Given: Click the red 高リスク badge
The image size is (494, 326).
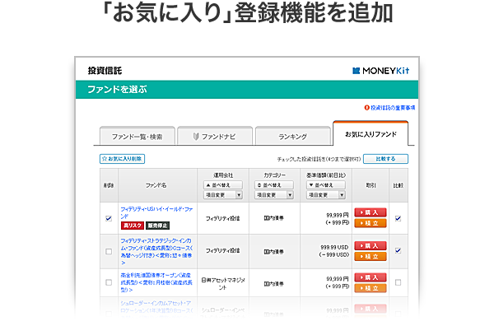Looking at the screenshot, I should [x=133, y=226].
